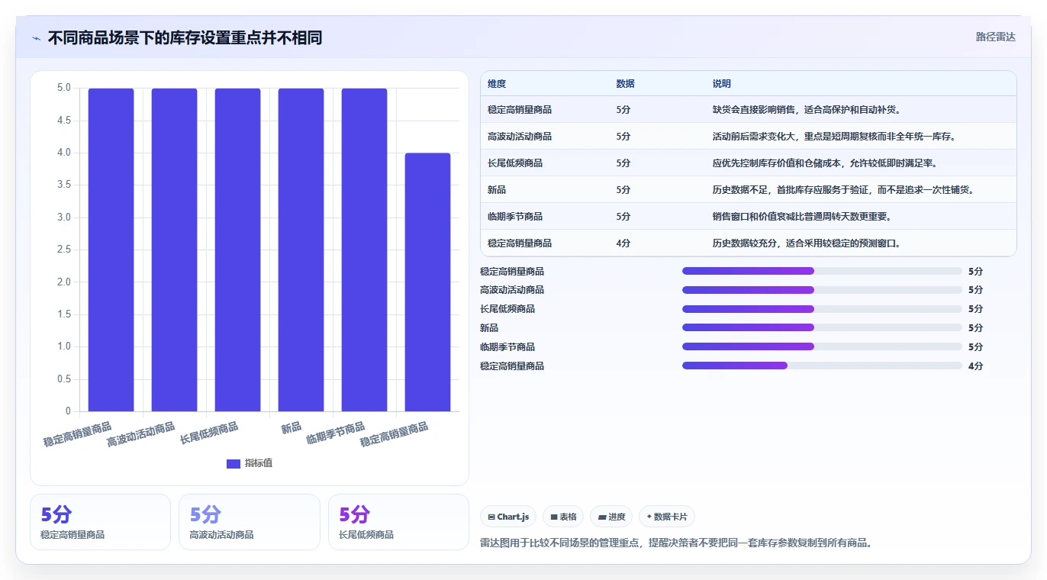Open the 5分 长尾低频商品 summary card
Image resolution: width=1047 pixels, height=580 pixels.
pos(398,522)
